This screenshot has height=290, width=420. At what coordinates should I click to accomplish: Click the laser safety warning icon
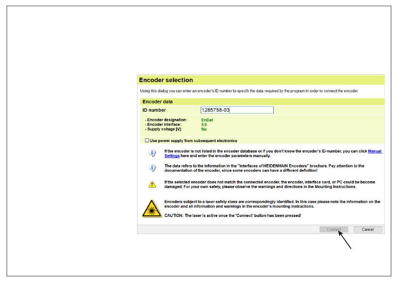tap(152, 209)
